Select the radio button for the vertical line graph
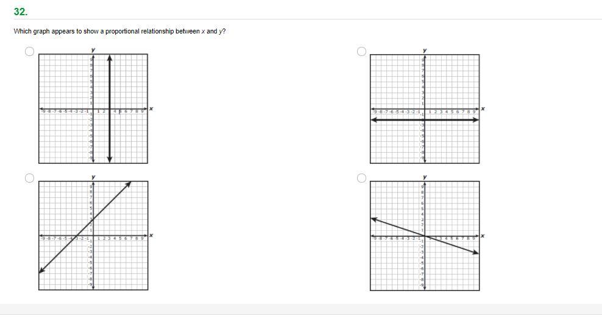602x319 pixels. click(x=29, y=51)
